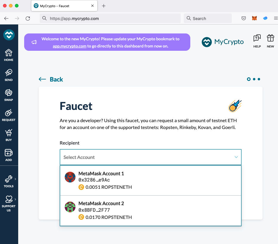Viewport: 278px width, 244px height.
Task: Click the browser Search field
Action: pyautogui.click(x=208, y=18)
